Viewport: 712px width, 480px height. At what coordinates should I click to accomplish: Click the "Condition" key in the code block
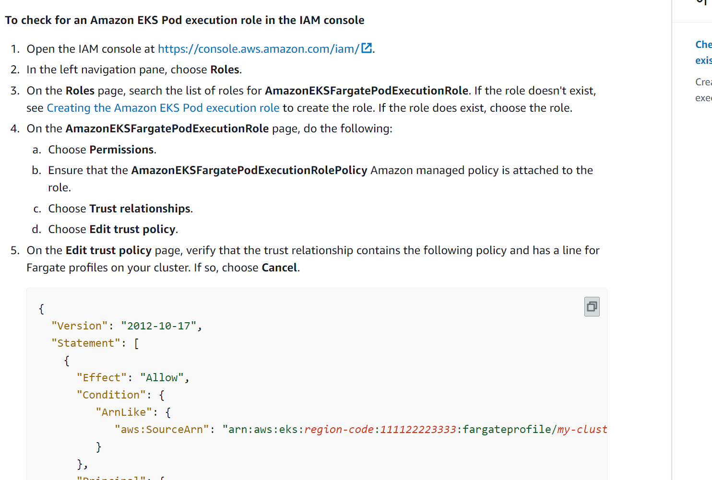tap(111, 395)
